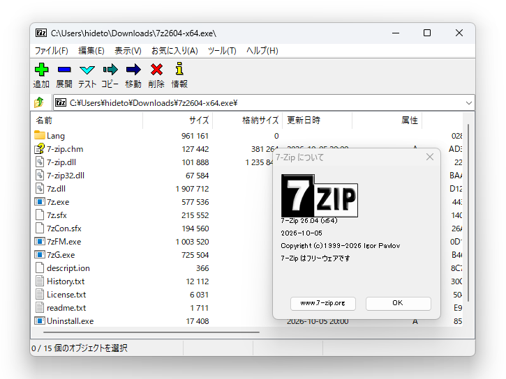Click size value 1 907 712
Viewport: 506px width, 379px height.
(x=192, y=189)
